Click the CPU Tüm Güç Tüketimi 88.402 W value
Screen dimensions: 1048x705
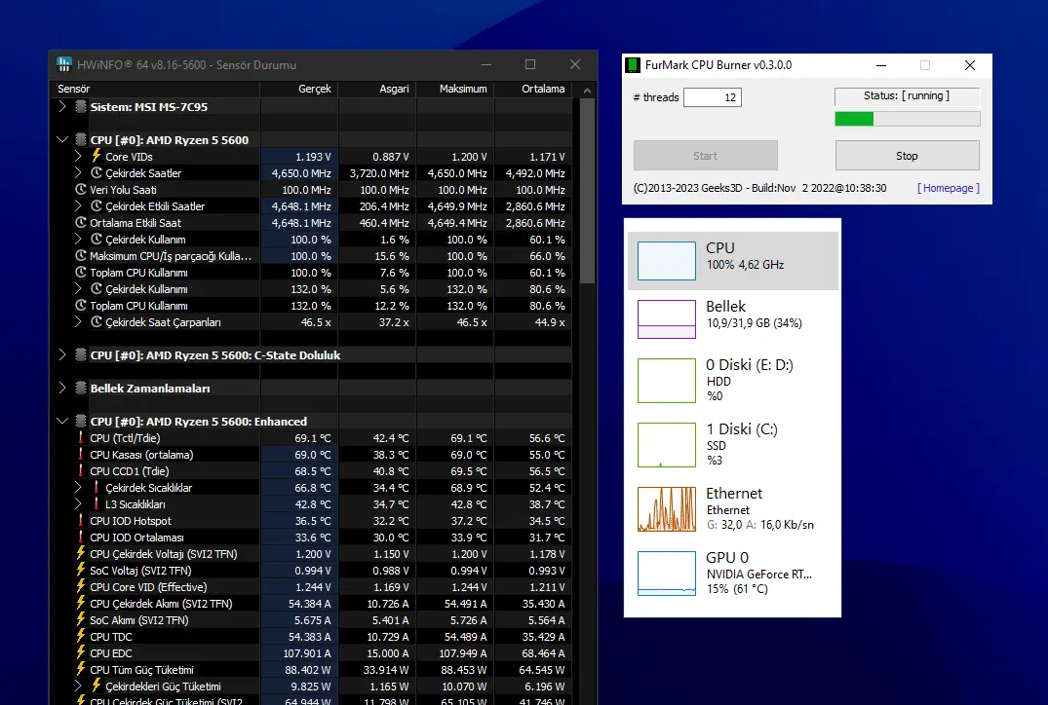point(307,670)
